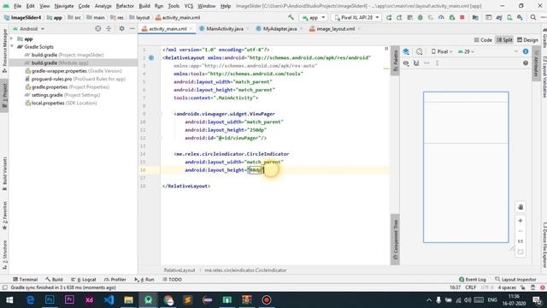Click RelativeLayout in the editor breadcrumb

click(x=179, y=270)
